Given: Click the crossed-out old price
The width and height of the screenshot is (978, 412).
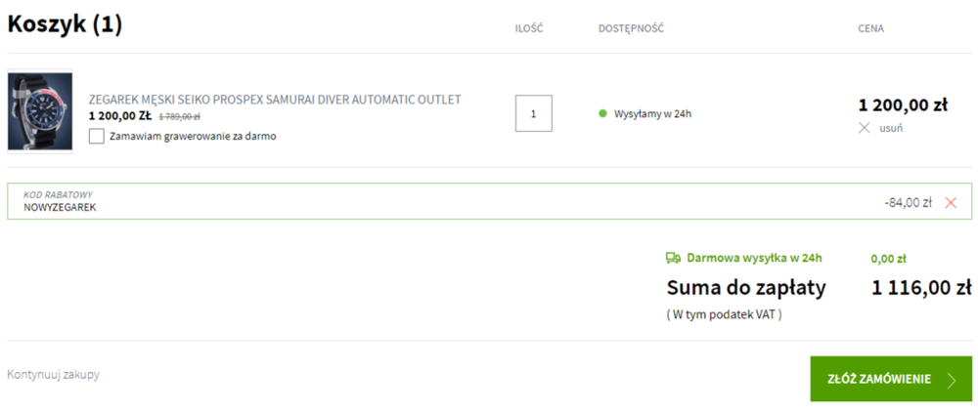Looking at the screenshot, I should point(179,116).
